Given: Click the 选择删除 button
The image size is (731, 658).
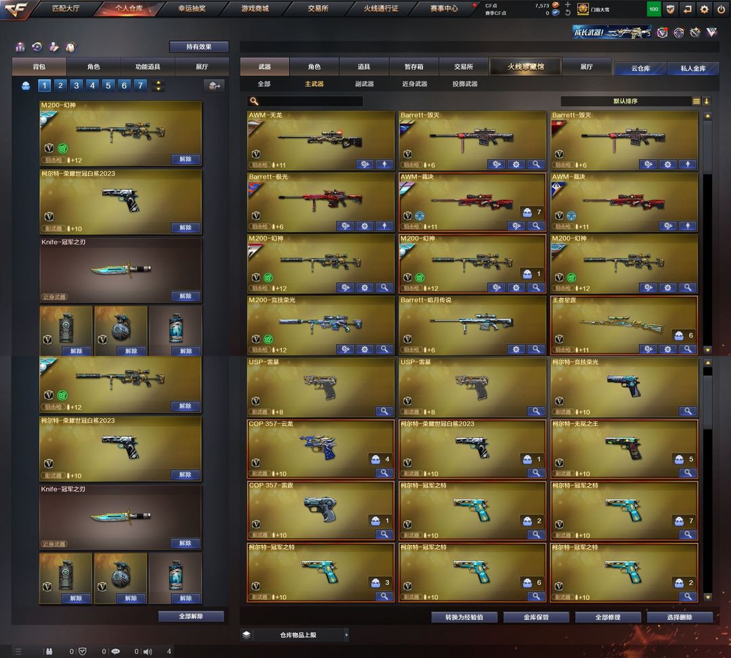Looking at the screenshot, I should click(680, 617).
